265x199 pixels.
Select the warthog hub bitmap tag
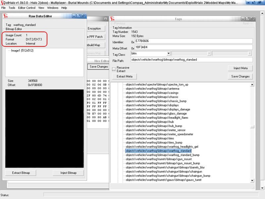[150, 122]
